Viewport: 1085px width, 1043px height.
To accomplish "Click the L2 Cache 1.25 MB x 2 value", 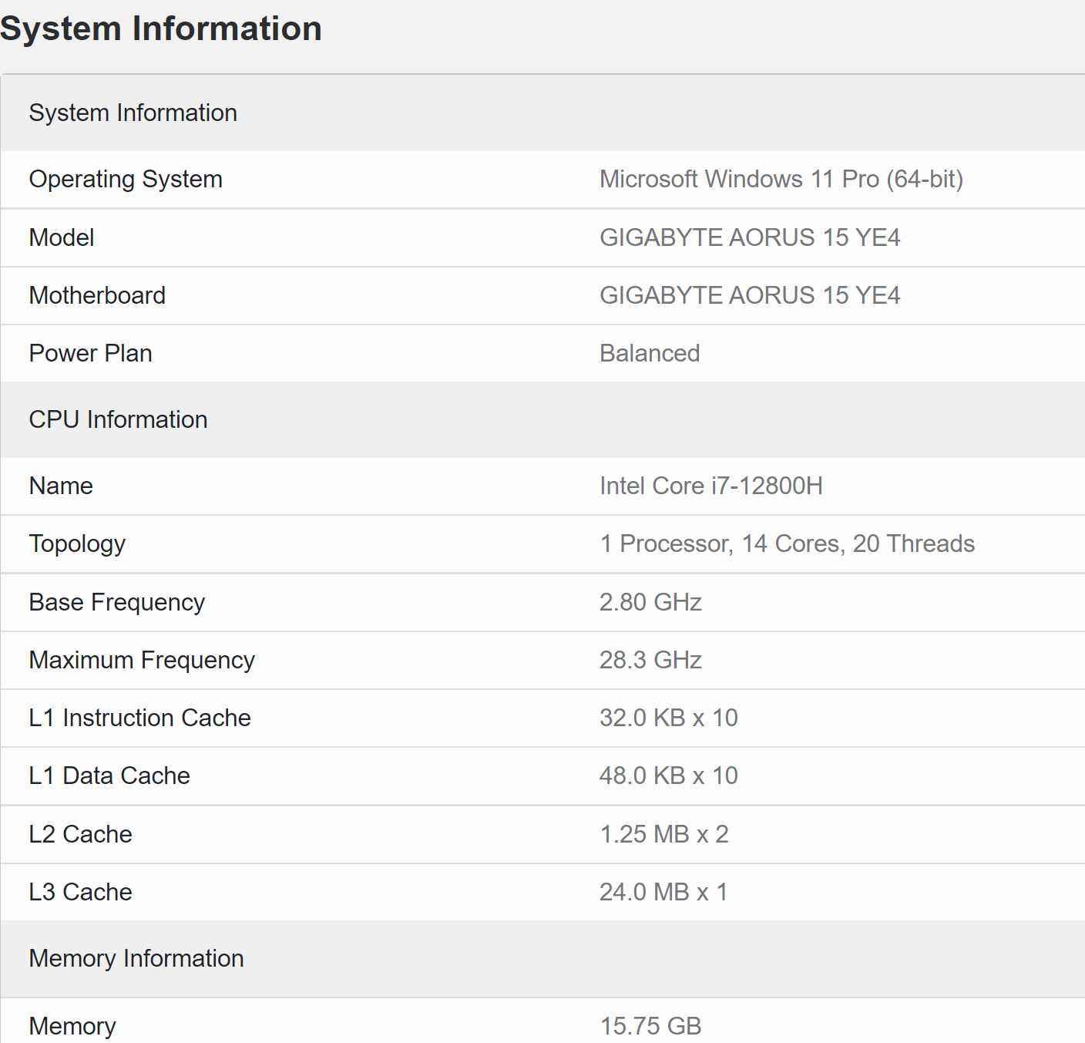I will coord(663,835).
